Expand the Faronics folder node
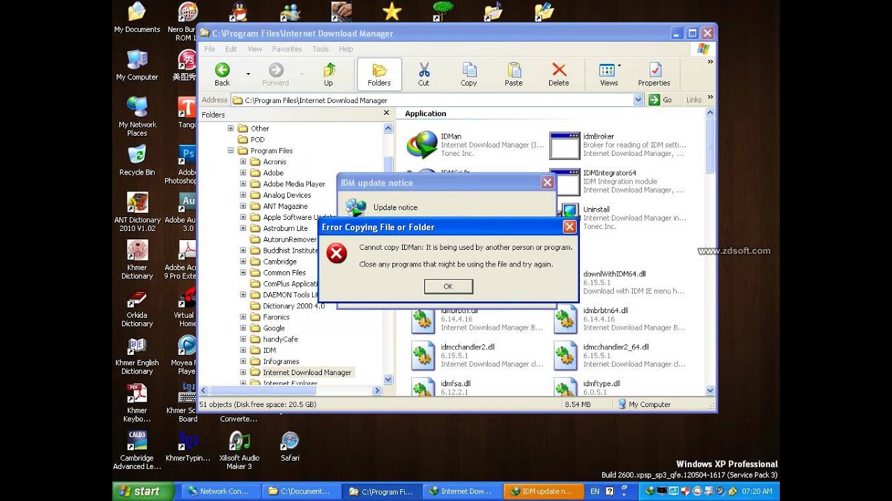The height and width of the screenshot is (501, 892). point(243,317)
